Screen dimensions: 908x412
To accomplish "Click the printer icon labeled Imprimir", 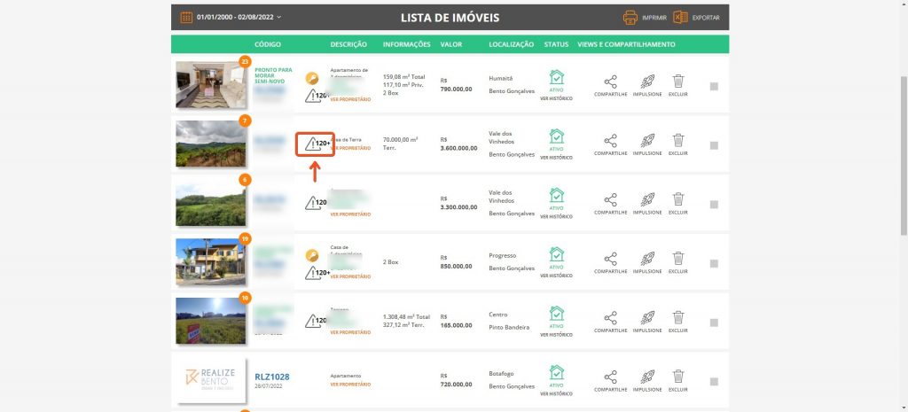I will point(630,17).
